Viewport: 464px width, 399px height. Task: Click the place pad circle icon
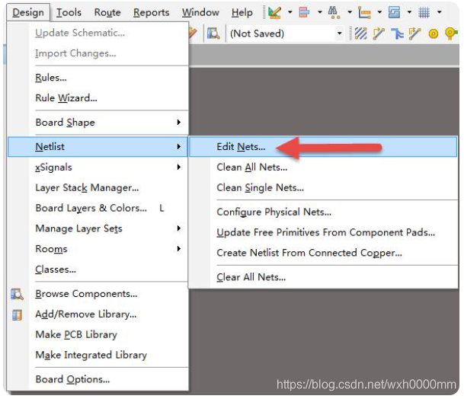tap(434, 34)
